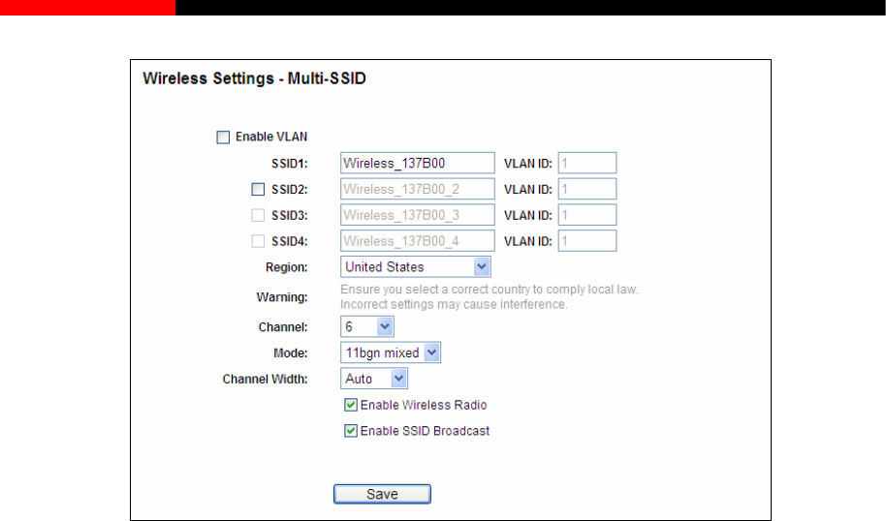Check the SSID3 checkbox

click(258, 215)
